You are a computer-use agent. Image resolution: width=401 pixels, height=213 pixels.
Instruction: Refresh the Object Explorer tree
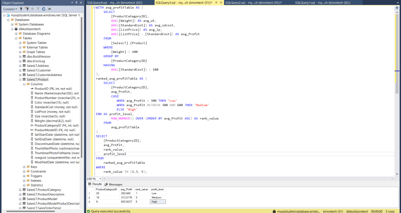pos(44,9)
